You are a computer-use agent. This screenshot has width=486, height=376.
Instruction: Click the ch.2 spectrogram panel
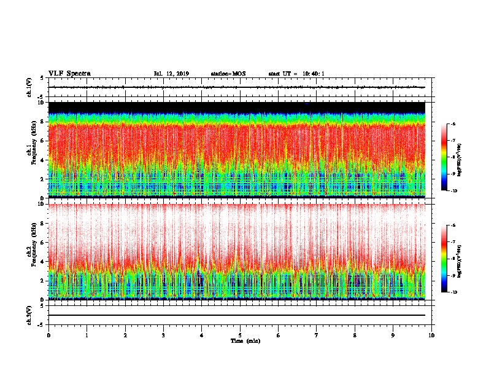(237, 252)
